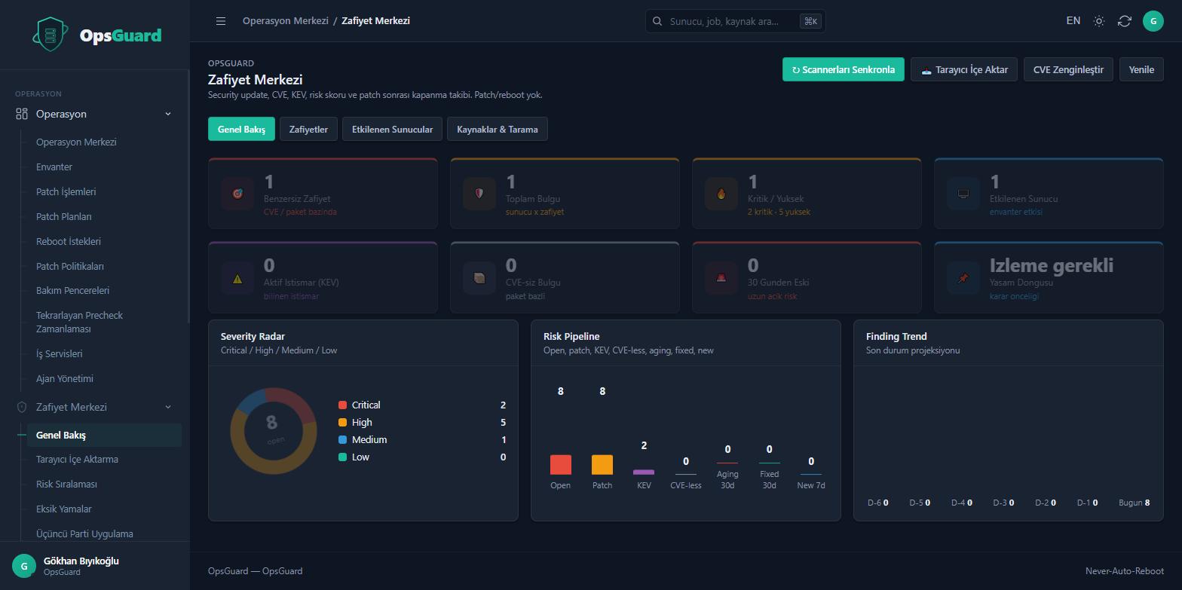
Task: Click the 30 Gunden Eski siren icon
Action: tap(721, 278)
